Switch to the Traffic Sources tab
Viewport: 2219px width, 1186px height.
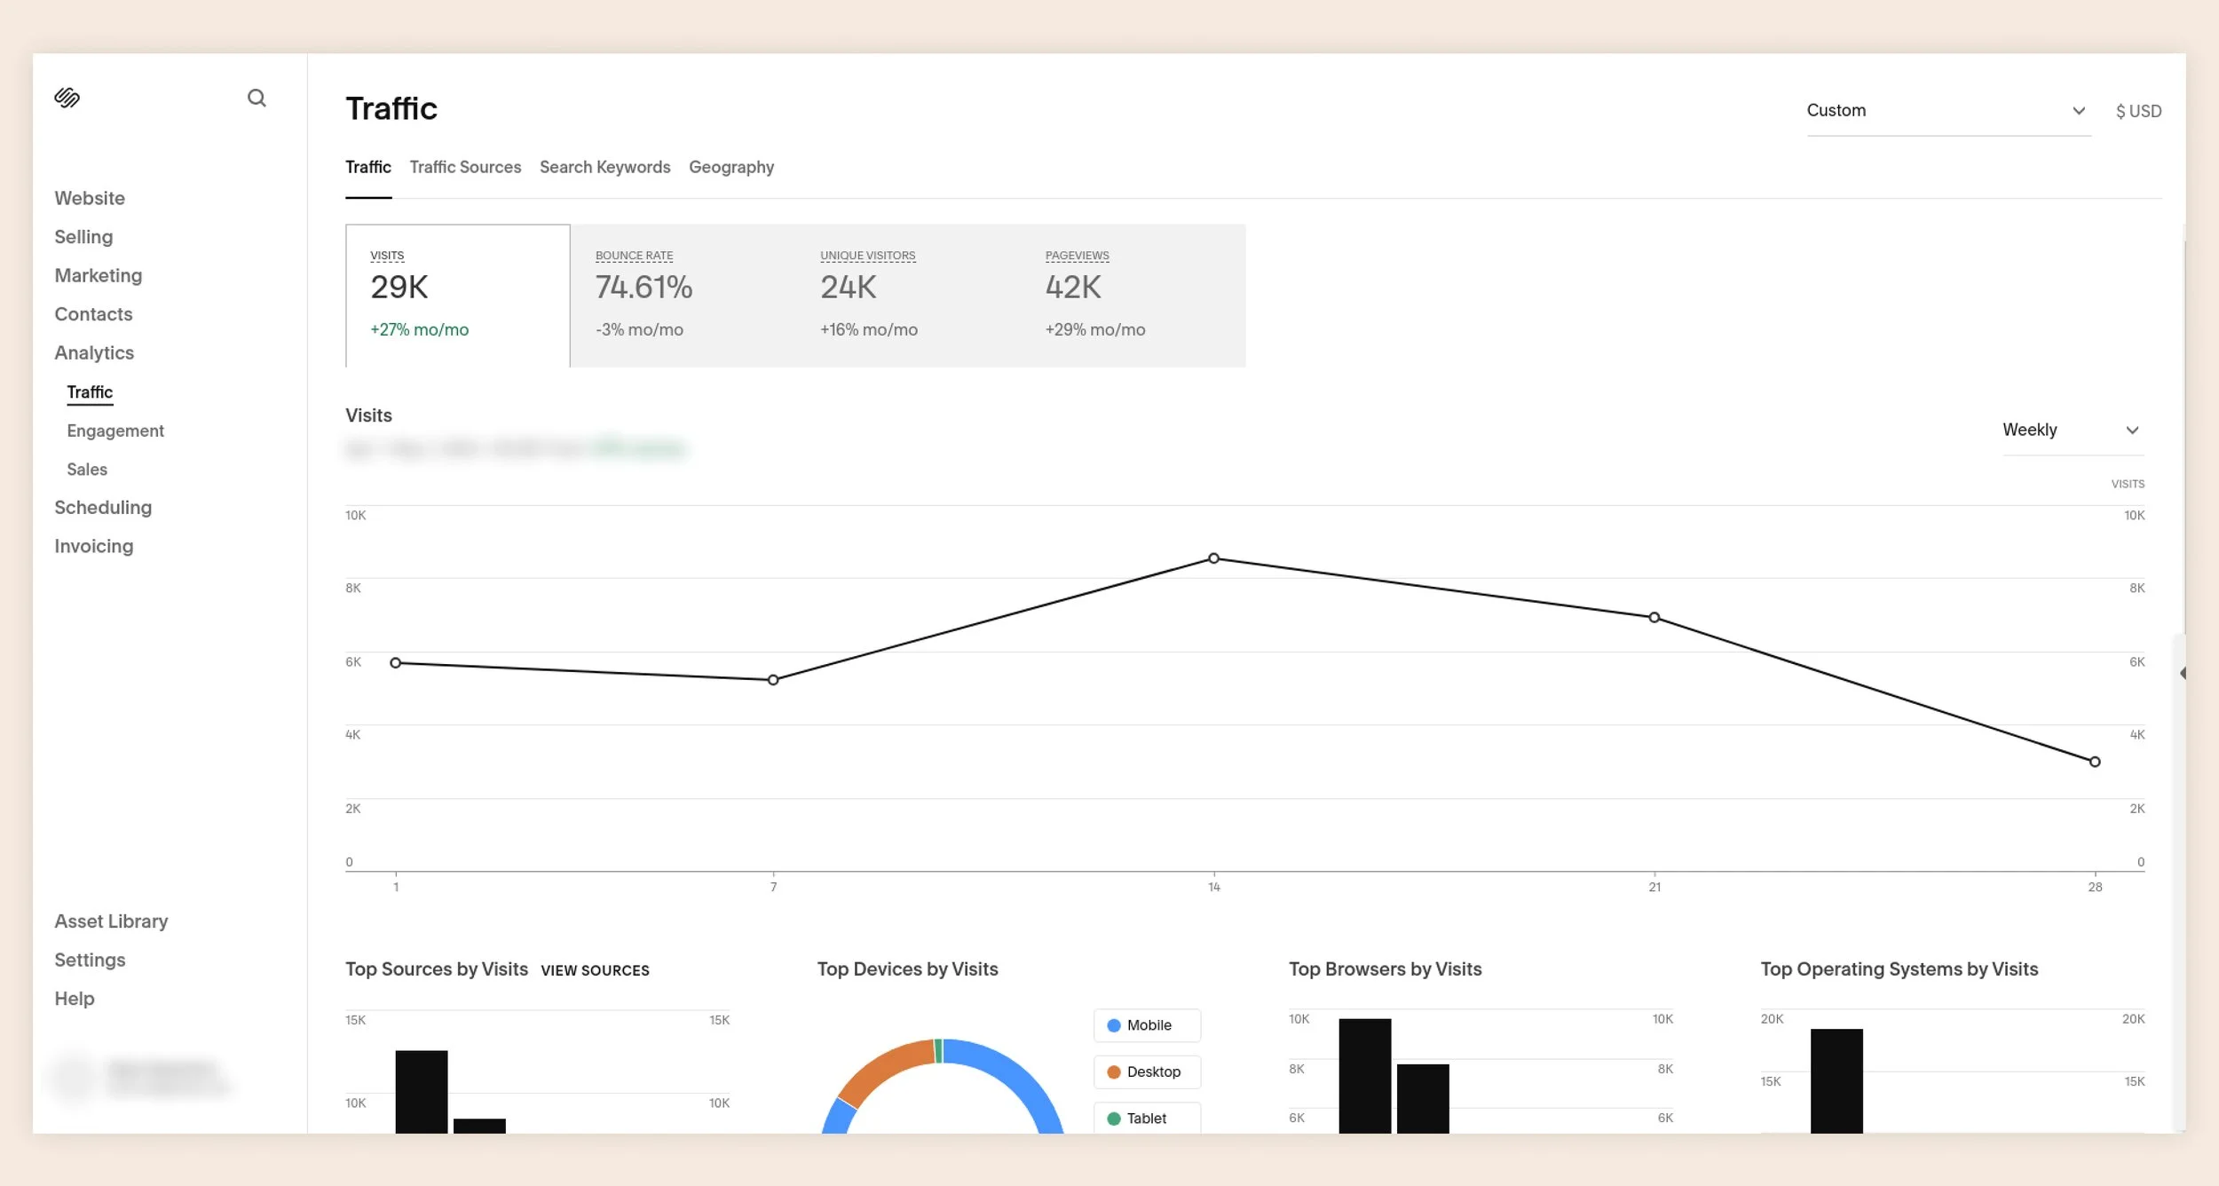465,167
